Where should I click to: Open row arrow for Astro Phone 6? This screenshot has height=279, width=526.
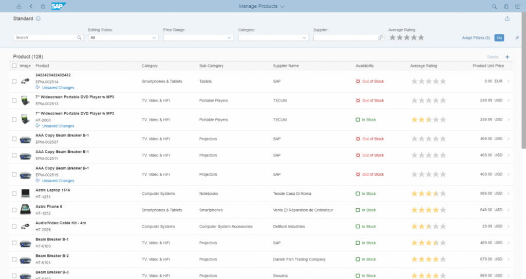(509, 210)
